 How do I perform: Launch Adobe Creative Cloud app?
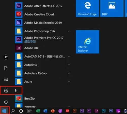(x=43, y=14)
